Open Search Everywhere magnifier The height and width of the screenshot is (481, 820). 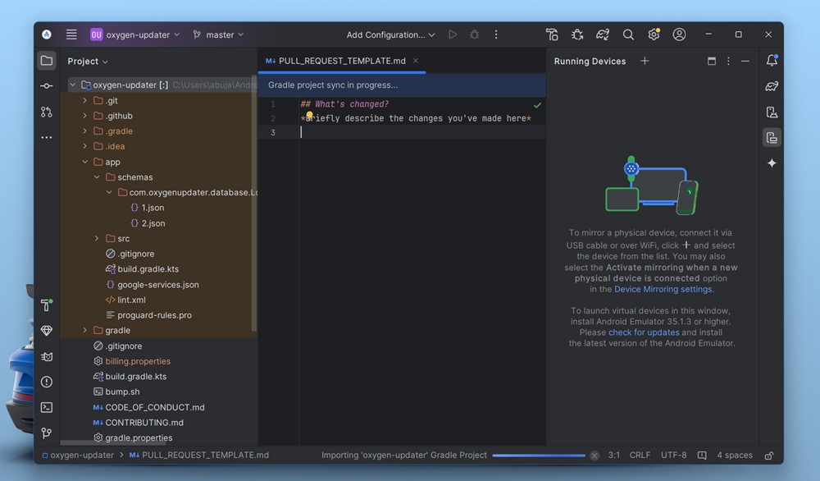coord(628,34)
